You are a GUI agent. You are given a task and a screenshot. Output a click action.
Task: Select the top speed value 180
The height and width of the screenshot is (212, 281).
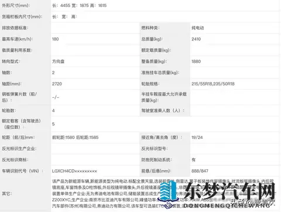[56, 39]
